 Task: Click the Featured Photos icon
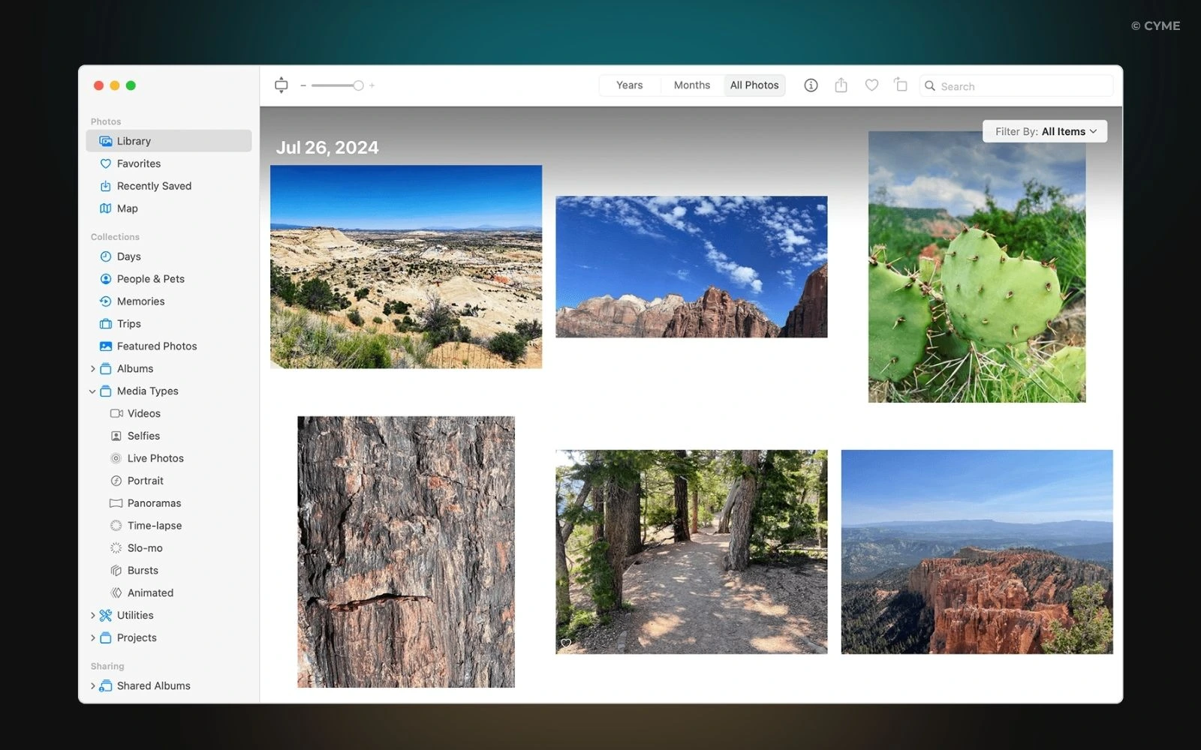pyautogui.click(x=106, y=346)
